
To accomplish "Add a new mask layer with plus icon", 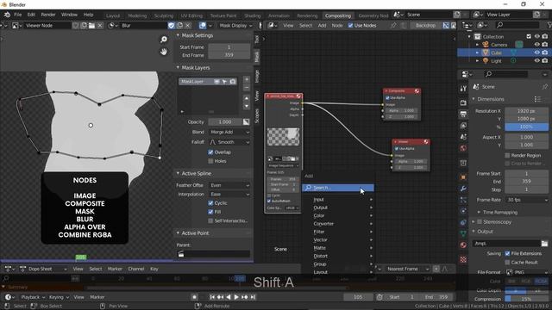I will coord(247,79).
